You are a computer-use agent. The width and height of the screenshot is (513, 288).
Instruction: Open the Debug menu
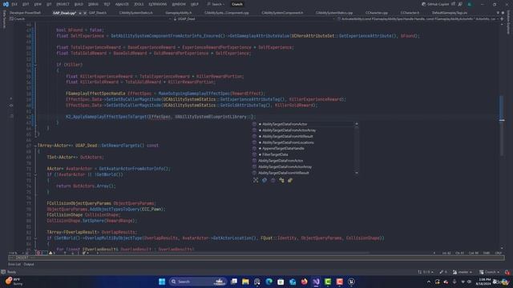(93, 4)
